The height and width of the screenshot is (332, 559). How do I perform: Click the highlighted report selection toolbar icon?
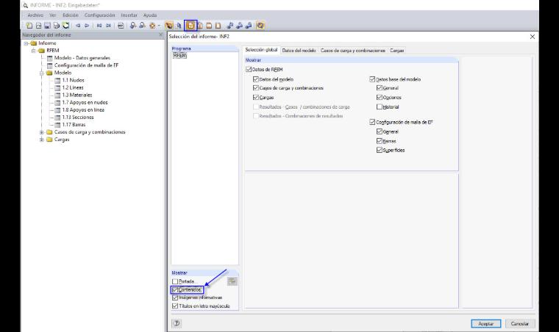pos(191,26)
